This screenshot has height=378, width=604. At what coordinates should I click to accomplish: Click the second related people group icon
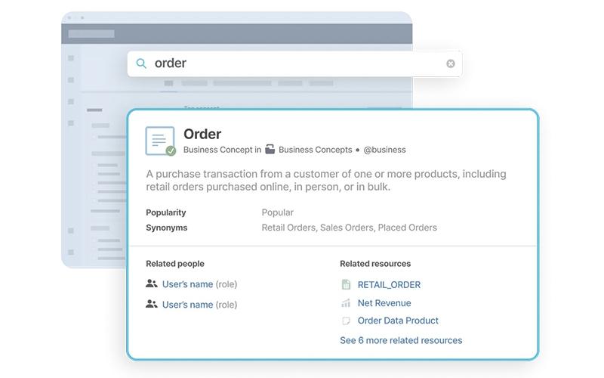[x=152, y=305]
